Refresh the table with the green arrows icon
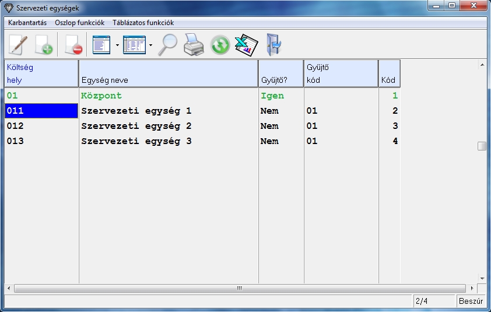The height and width of the screenshot is (312, 491). pyautogui.click(x=220, y=45)
